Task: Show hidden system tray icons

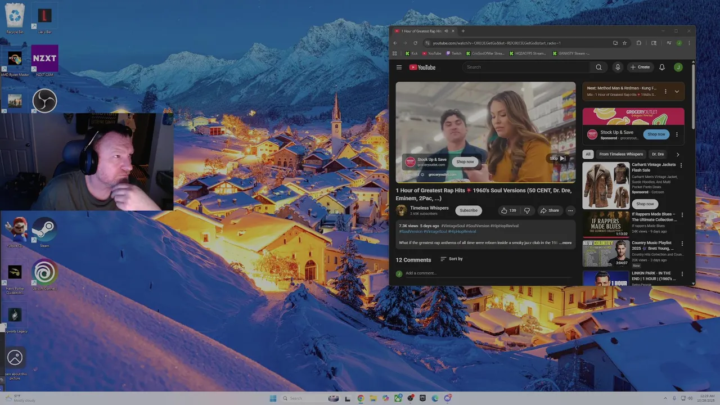Action: click(666, 398)
